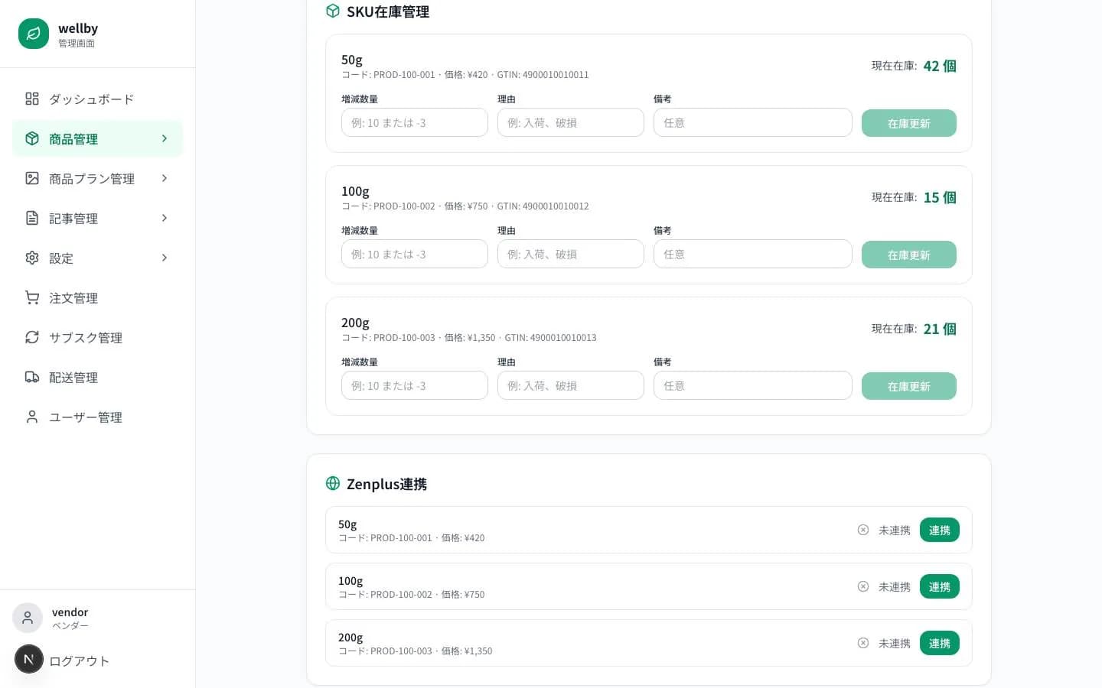Click the Zenplus連携 globe icon
The image size is (1102, 688).
point(333,483)
